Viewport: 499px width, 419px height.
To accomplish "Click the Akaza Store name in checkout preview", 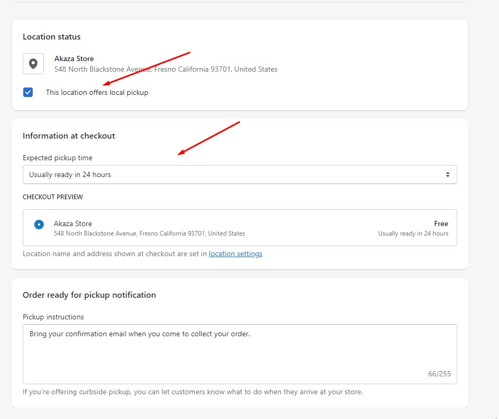I will click(73, 223).
